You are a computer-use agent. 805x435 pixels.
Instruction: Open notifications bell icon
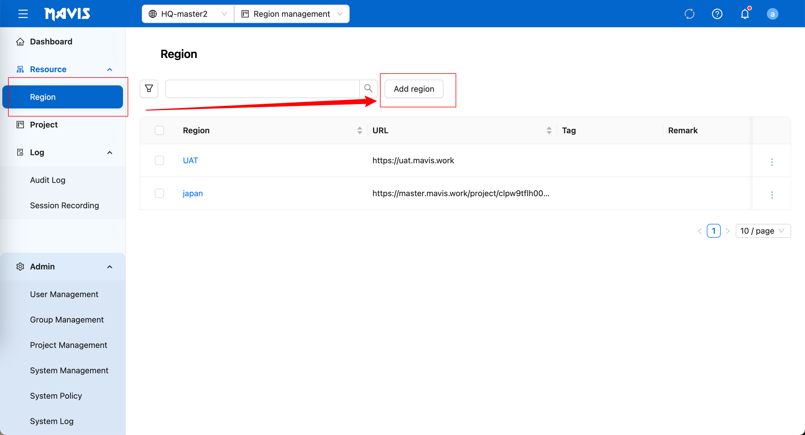pos(745,14)
